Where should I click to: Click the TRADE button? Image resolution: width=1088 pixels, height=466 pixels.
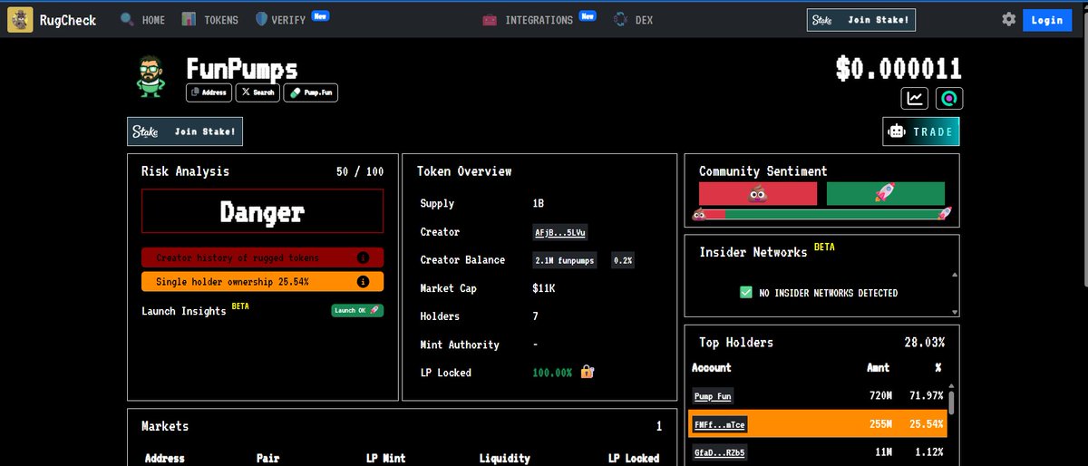point(921,131)
